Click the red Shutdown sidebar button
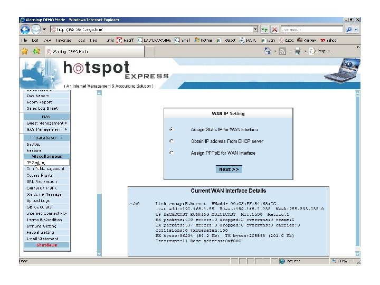The width and height of the screenshot is (380, 285). pyautogui.click(x=47, y=245)
